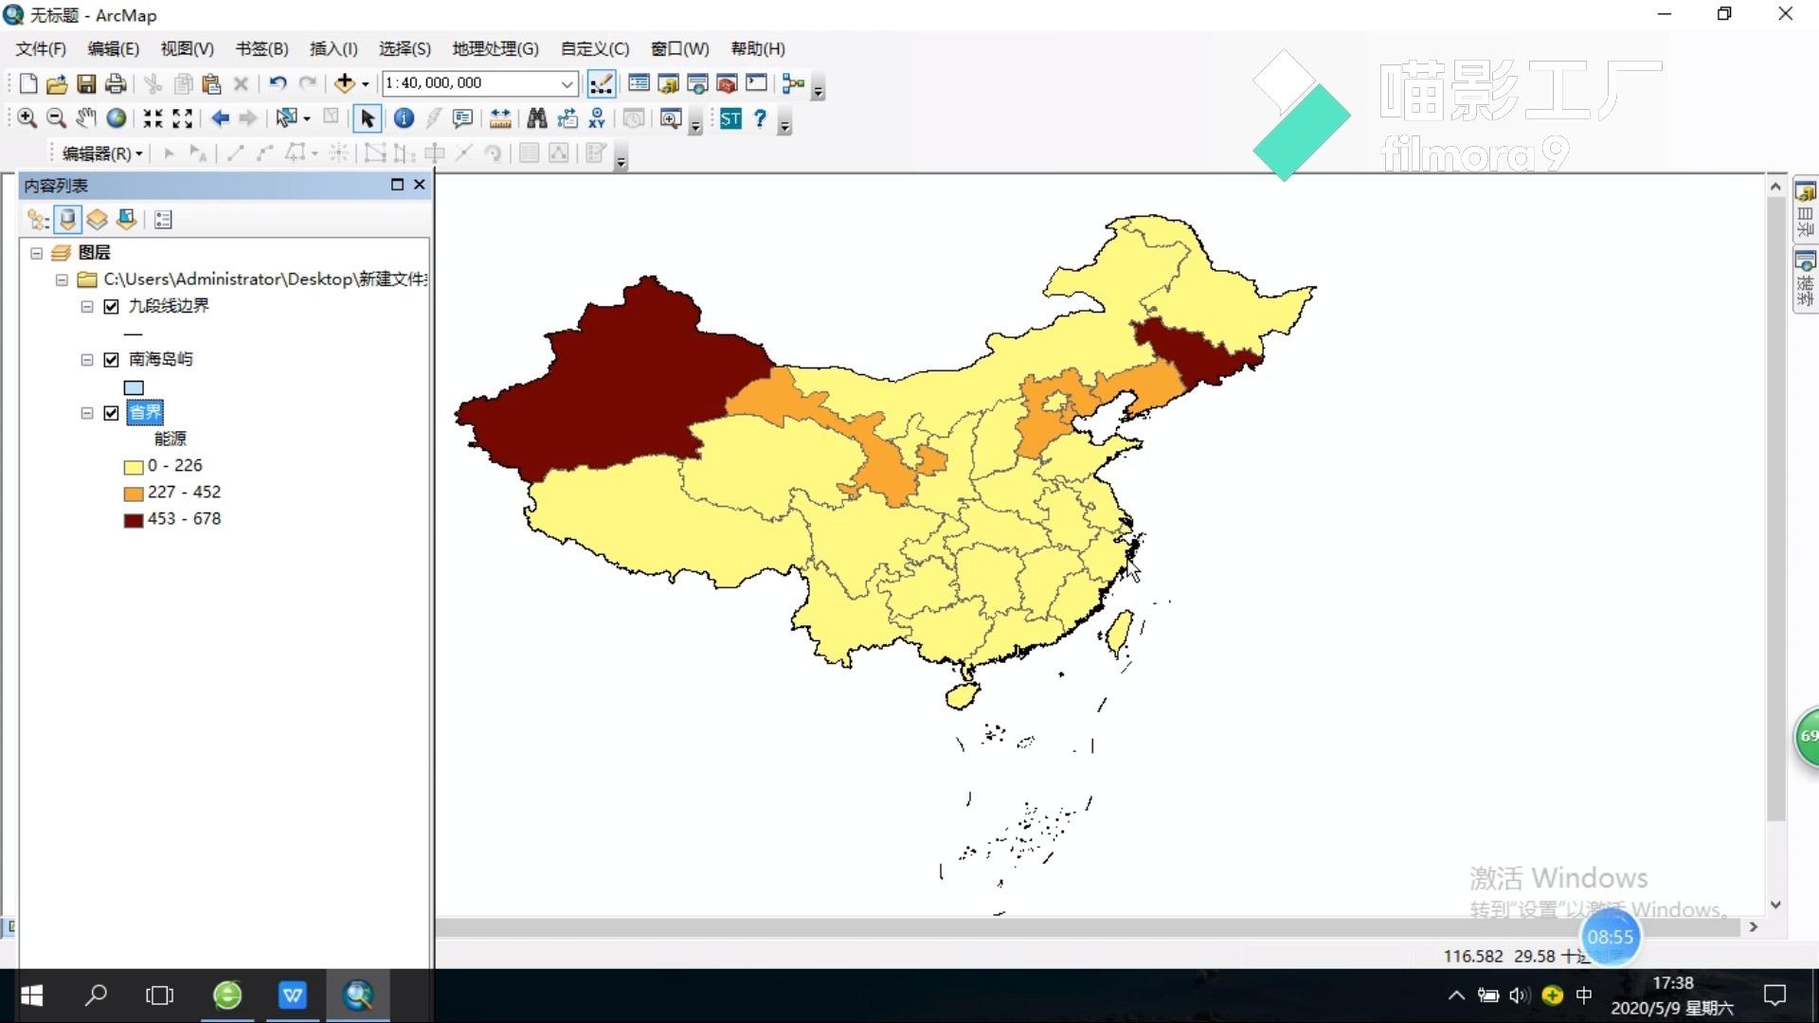Open the Identify tool
Screen dimensions: 1819x1023
coord(404,118)
